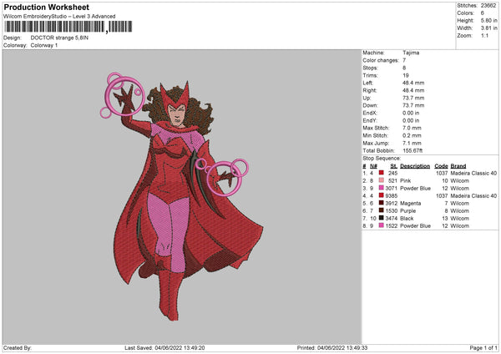Click the 'Colorway 1' value
Screen dimensions: 501x354
coord(44,45)
